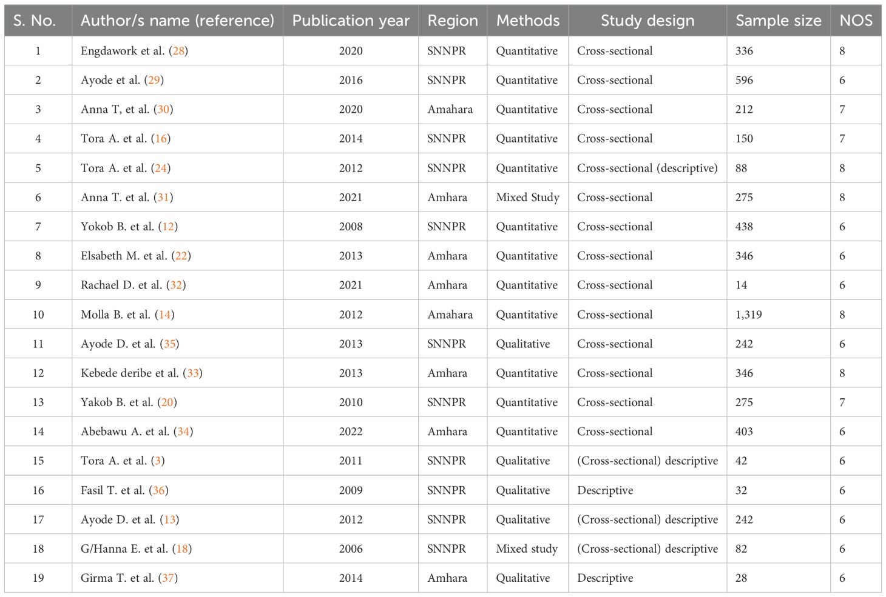Follow reference 18 beside G/Hanna E.
The width and height of the screenshot is (886, 597).
coord(182,549)
